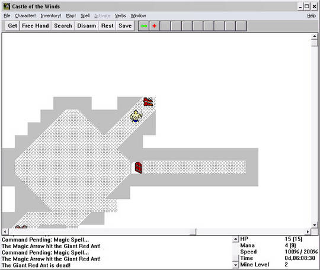Open the Help menu

click(x=312, y=16)
